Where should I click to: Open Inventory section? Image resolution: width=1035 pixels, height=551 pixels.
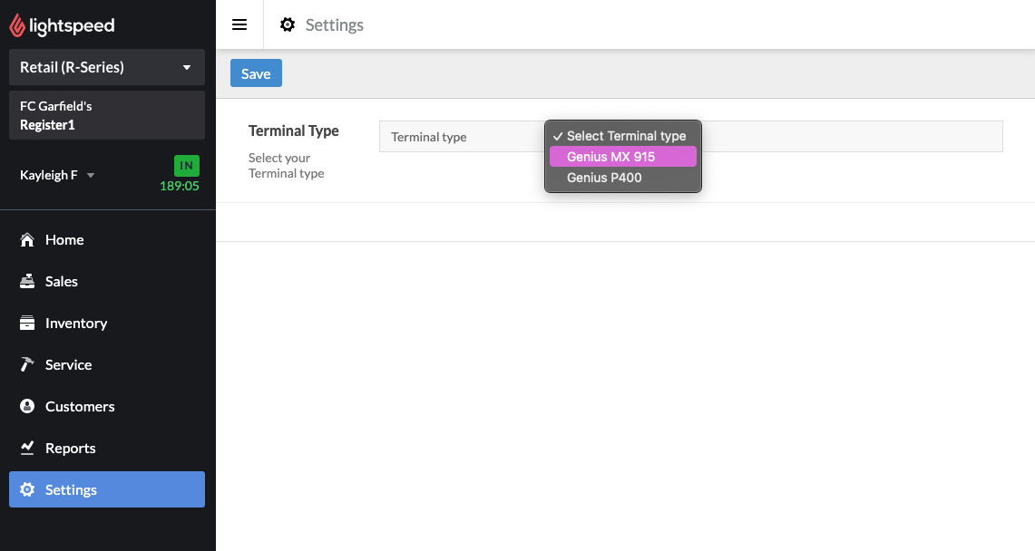[x=107, y=323]
